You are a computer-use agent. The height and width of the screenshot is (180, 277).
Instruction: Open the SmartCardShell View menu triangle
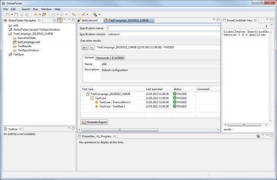click(x=271, y=26)
